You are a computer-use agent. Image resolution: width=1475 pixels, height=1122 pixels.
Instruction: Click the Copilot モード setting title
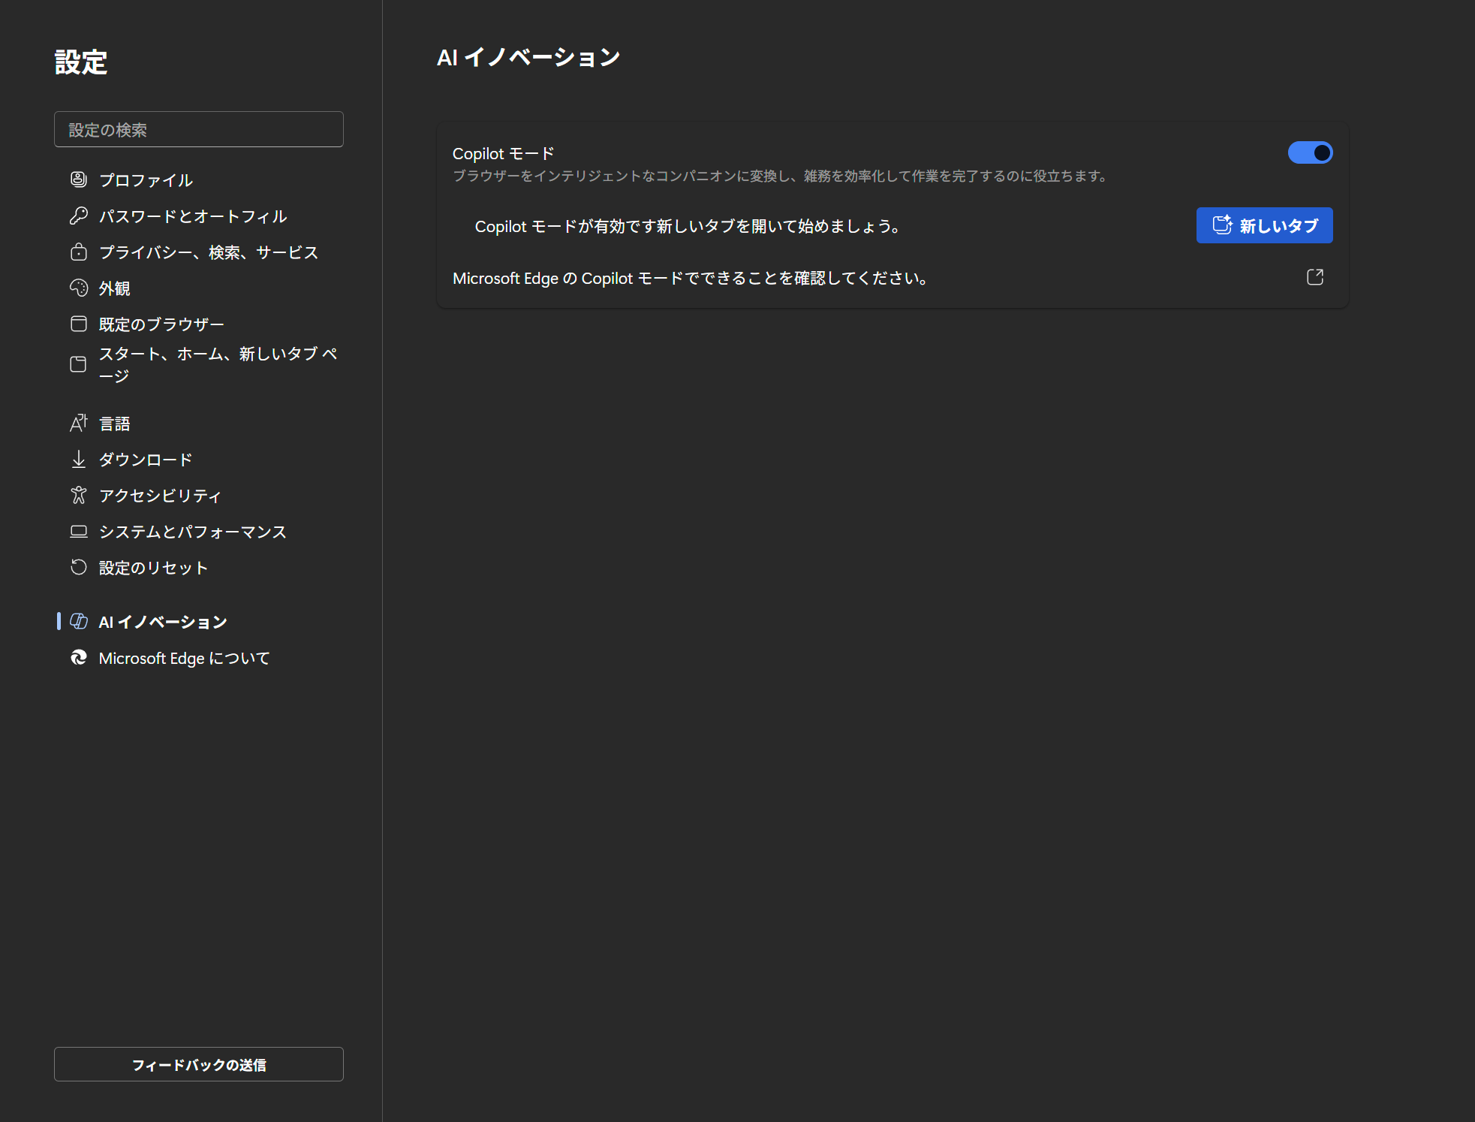[503, 153]
